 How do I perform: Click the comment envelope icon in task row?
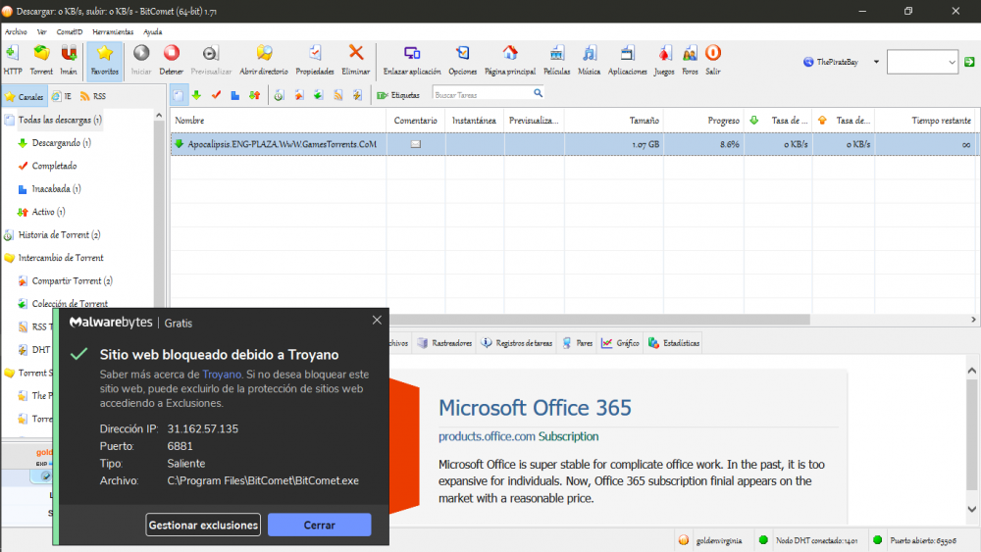click(x=415, y=144)
